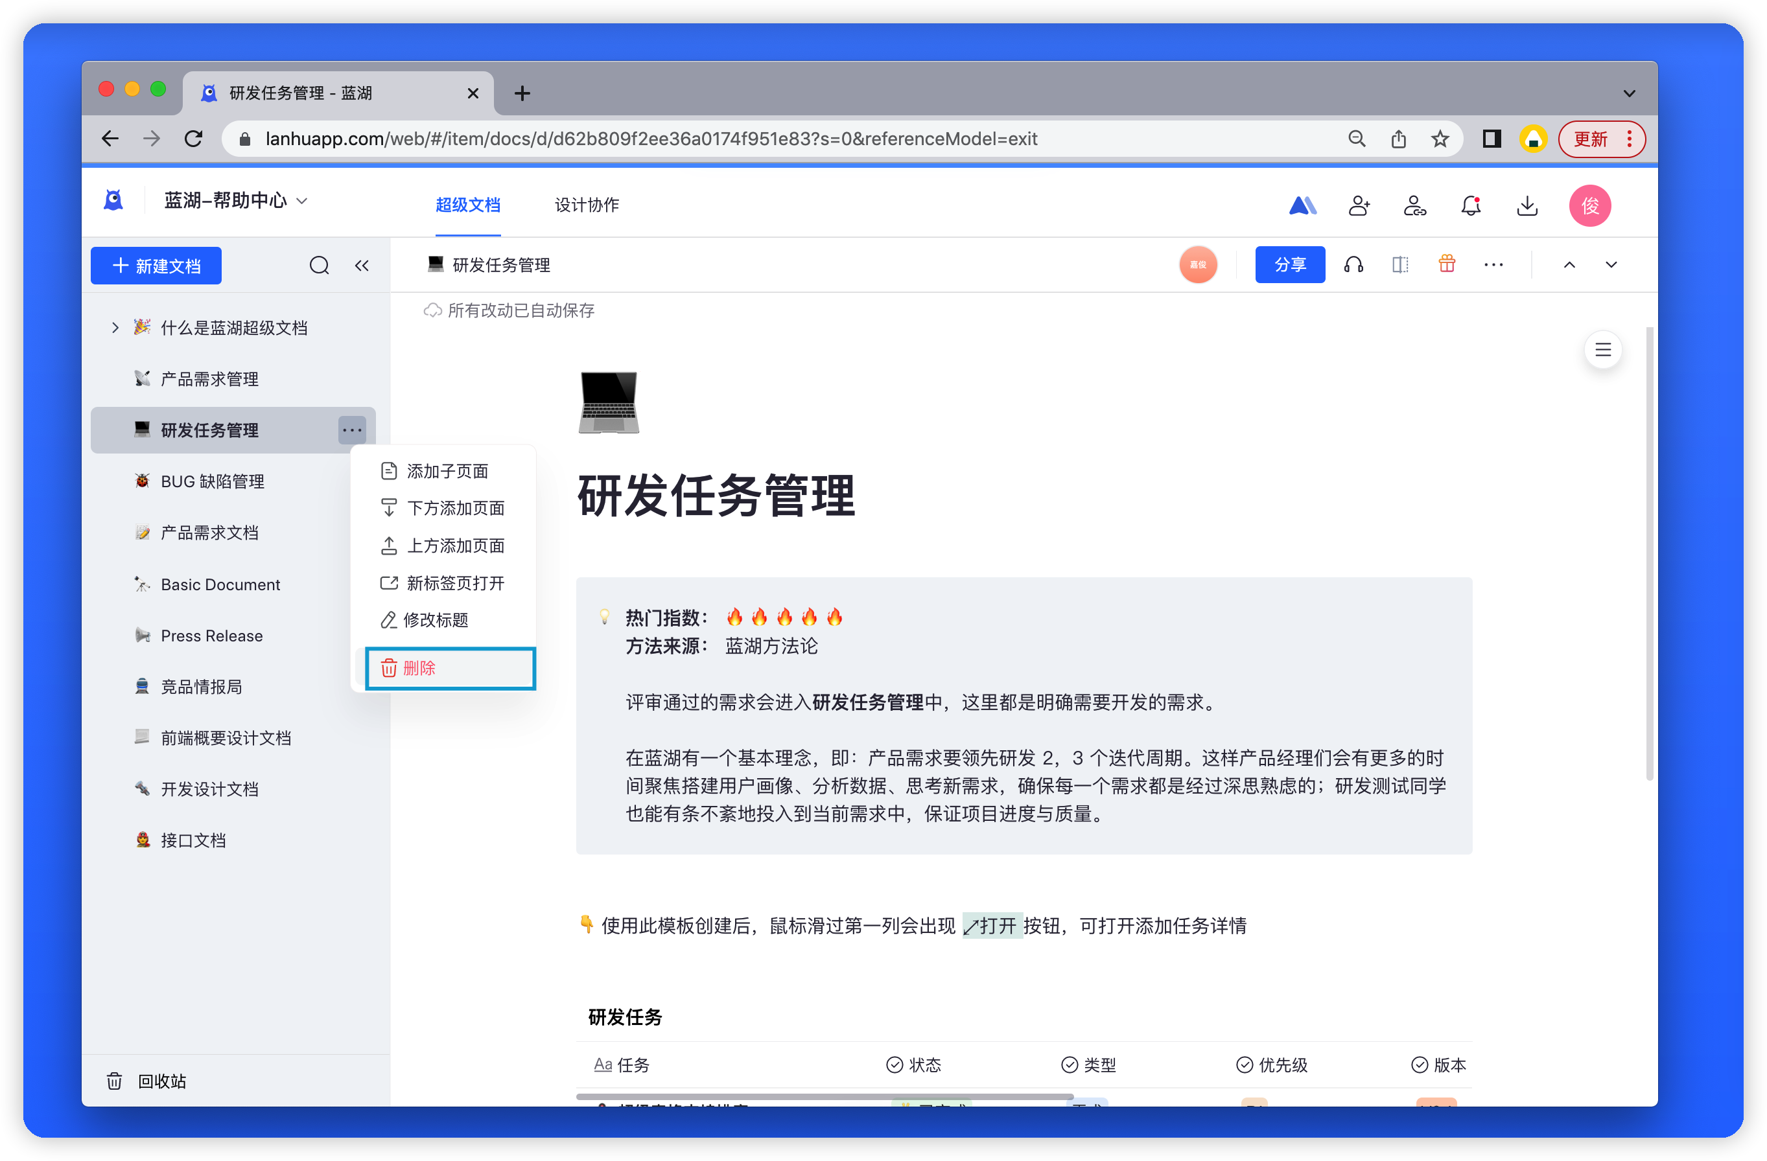Viewport: 1767px width, 1161px height.
Task: Click the browser reload button
Action: pos(194,139)
